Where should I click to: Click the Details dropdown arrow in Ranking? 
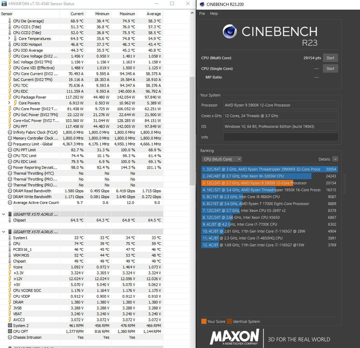pyautogui.click(x=335, y=159)
